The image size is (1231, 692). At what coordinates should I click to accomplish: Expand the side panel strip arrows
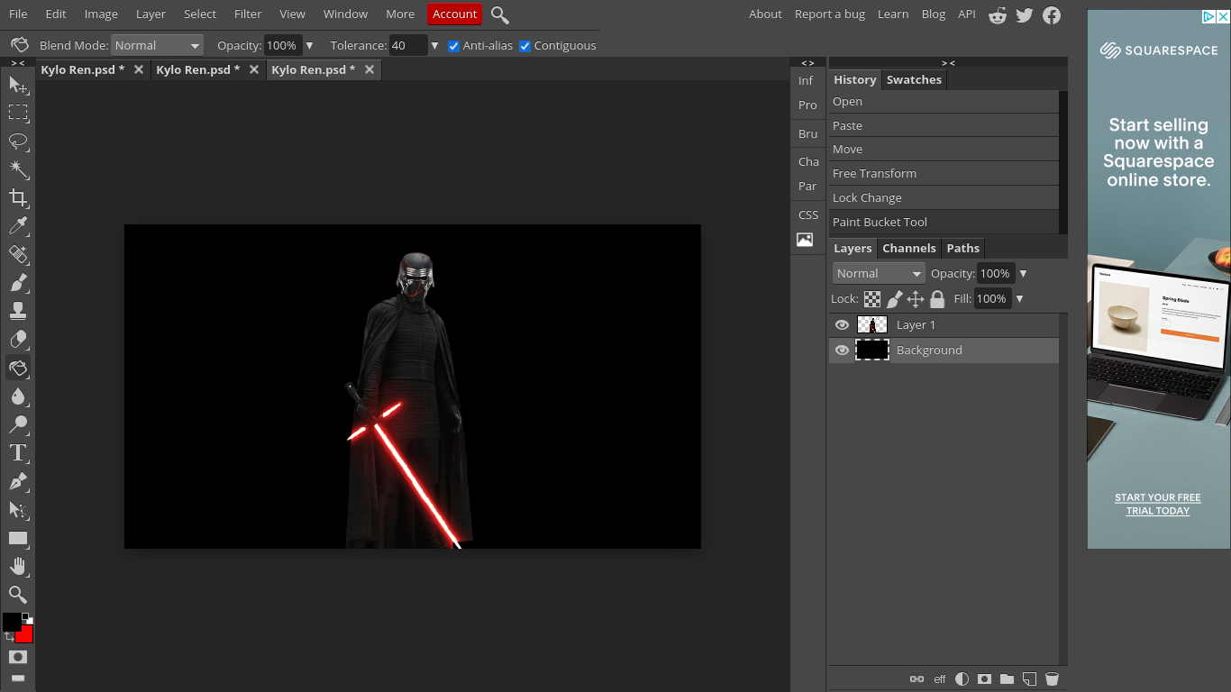pos(807,63)
